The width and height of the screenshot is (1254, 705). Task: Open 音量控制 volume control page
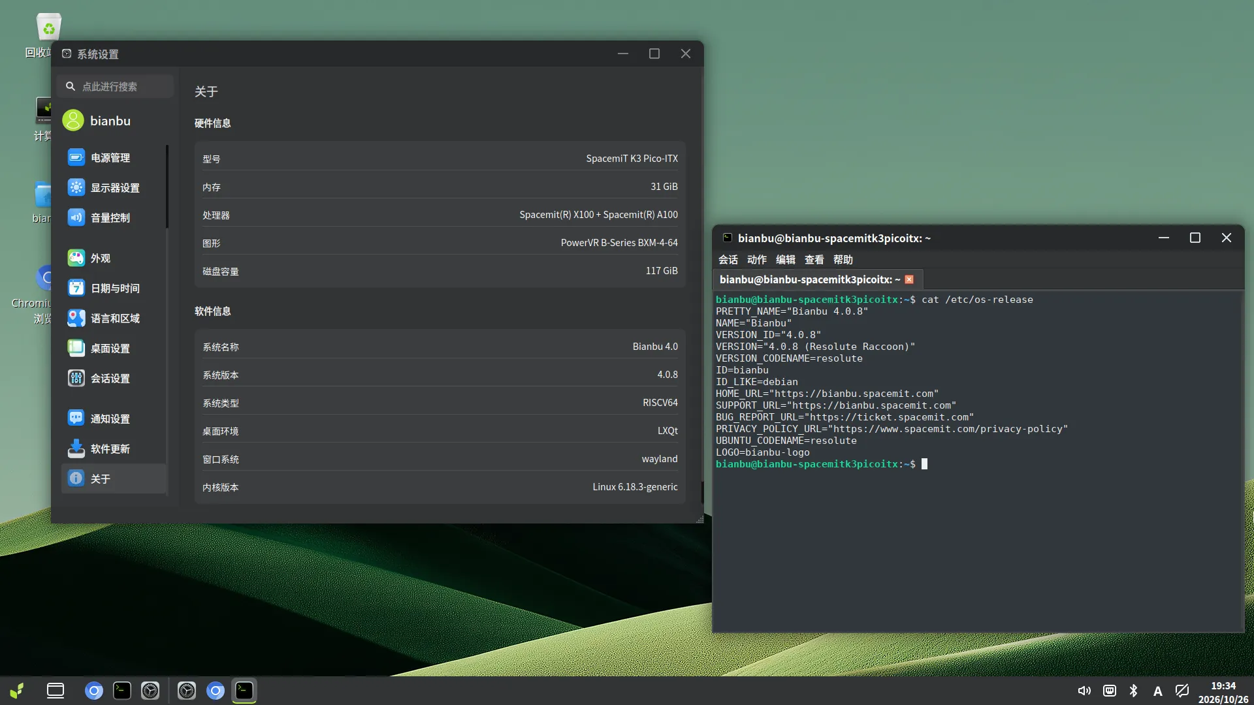point(114,218)
